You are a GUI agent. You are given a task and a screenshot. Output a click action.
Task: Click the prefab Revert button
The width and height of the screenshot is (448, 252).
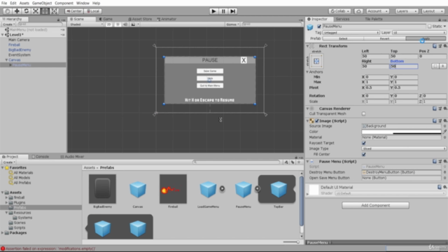384,38
